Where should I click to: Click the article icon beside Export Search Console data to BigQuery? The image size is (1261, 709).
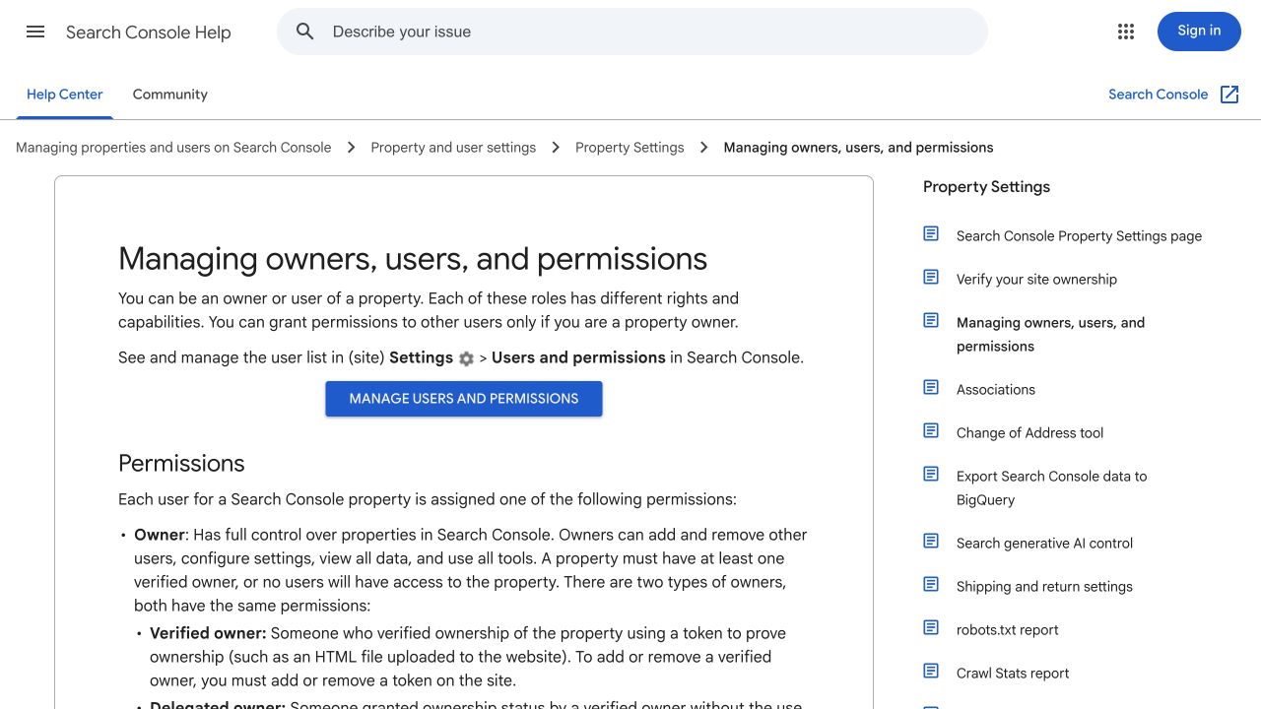click(931, 474)
